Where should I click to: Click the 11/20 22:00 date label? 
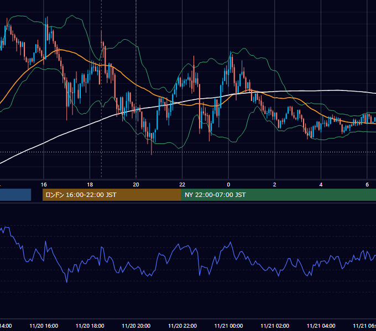coord(182,325)
